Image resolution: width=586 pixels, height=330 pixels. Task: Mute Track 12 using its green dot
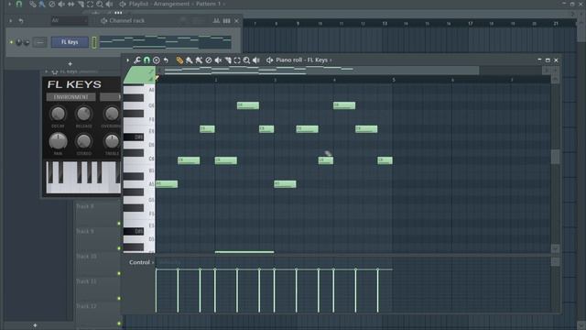[119, 324]
